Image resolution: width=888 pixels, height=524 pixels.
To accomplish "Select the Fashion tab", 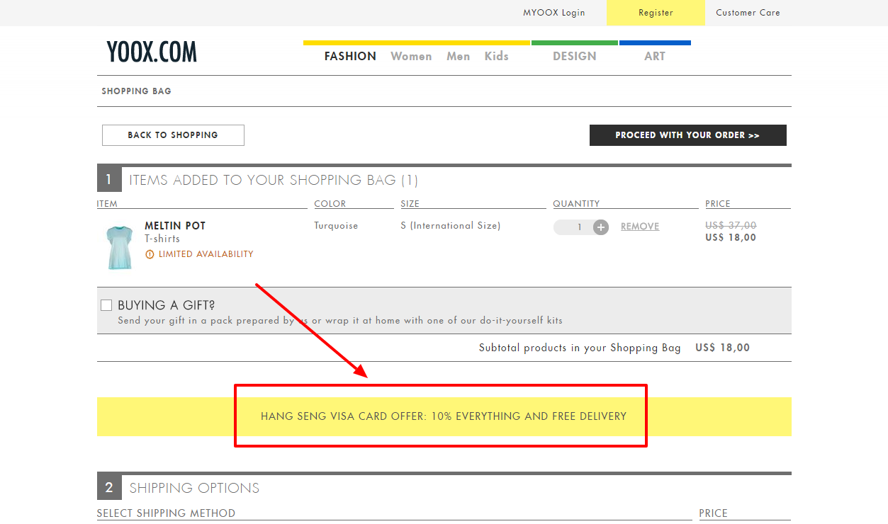I will pyautogui.click(x=350, y=57).
